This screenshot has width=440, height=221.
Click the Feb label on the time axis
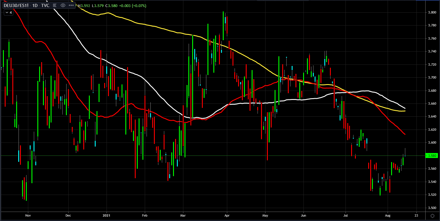145,215
